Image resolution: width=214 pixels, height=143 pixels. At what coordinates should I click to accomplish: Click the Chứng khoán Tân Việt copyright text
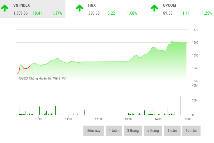(43, 78)
